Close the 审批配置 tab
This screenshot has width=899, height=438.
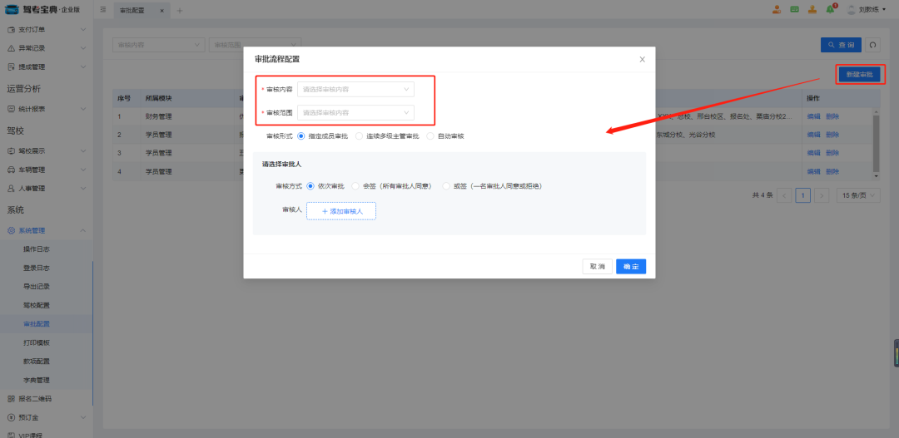click(161, 10)
